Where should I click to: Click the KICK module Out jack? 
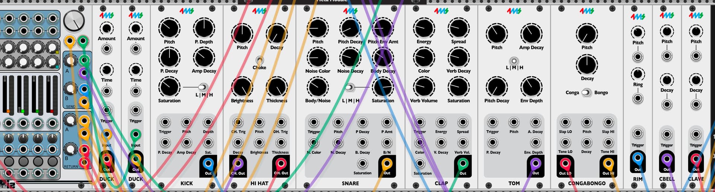point(208,164)
